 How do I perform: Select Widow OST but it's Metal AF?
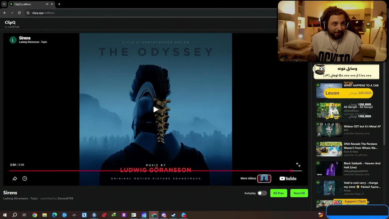(362, 127)
